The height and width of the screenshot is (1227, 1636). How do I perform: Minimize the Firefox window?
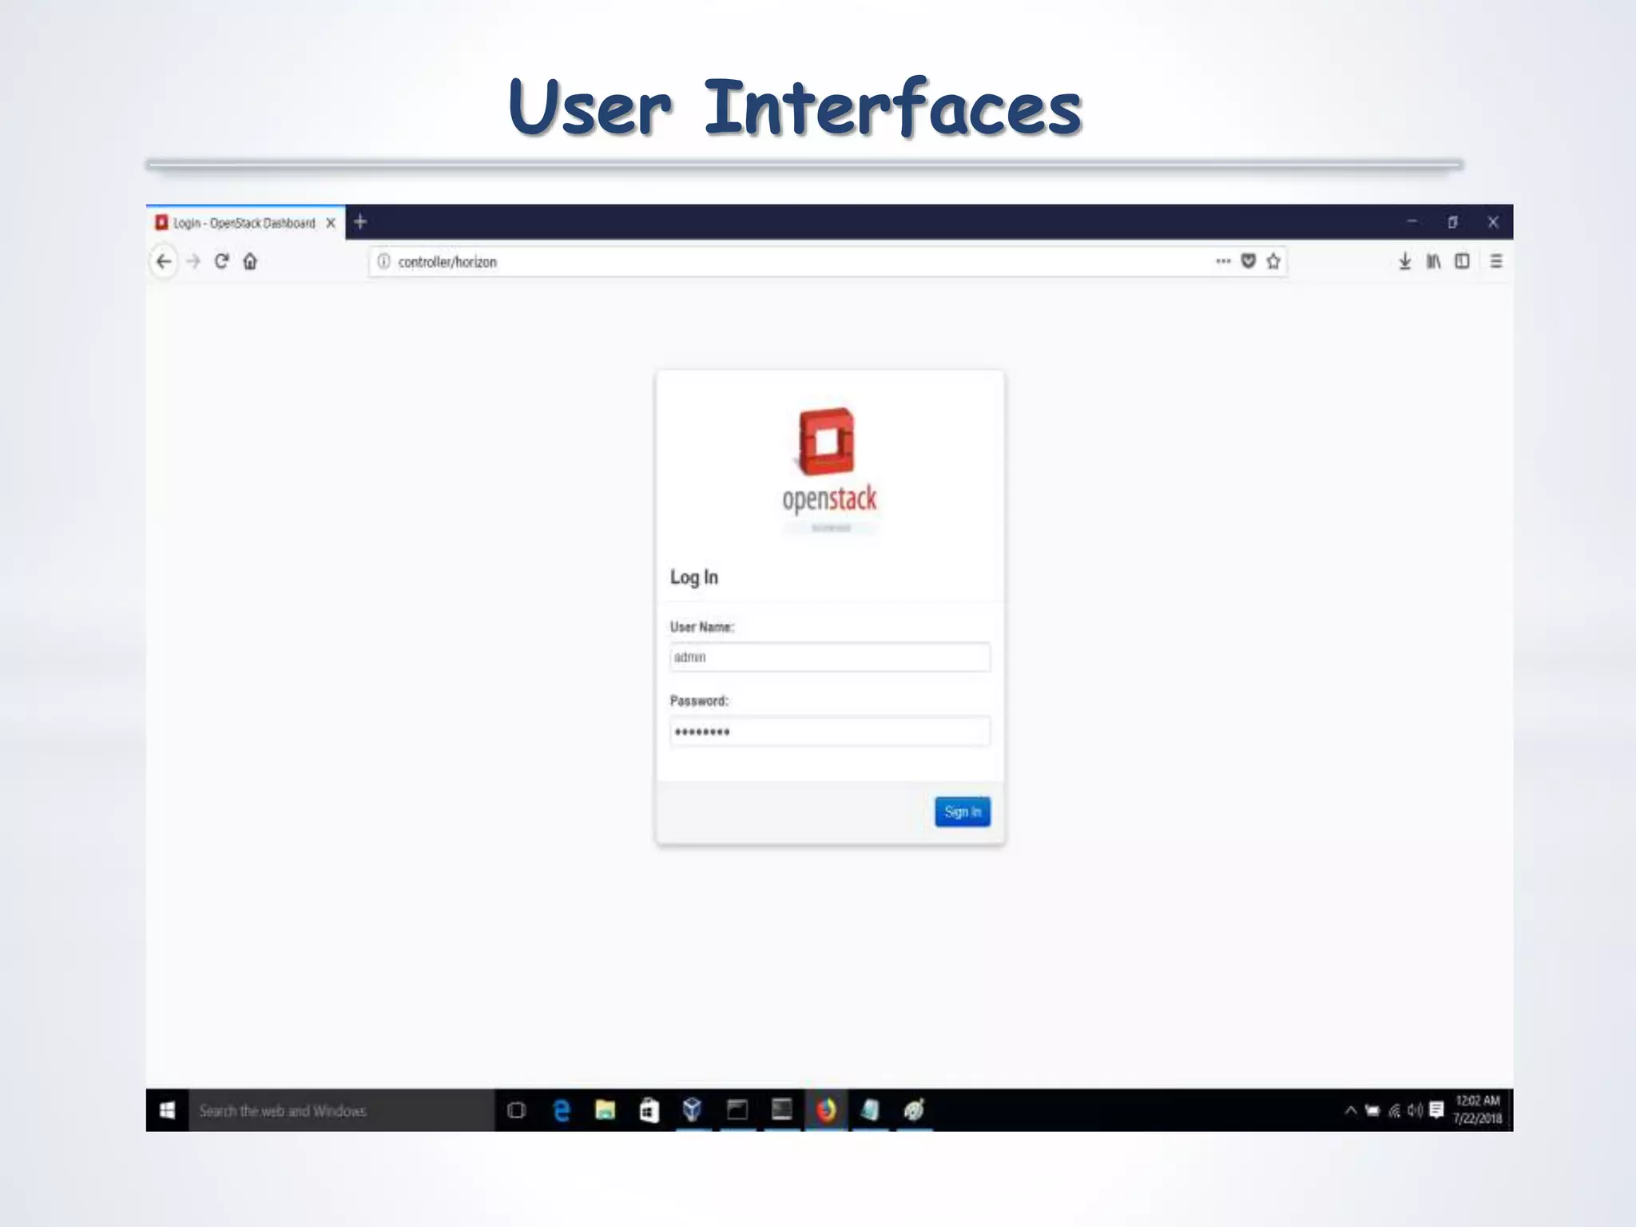(1412, 222)
